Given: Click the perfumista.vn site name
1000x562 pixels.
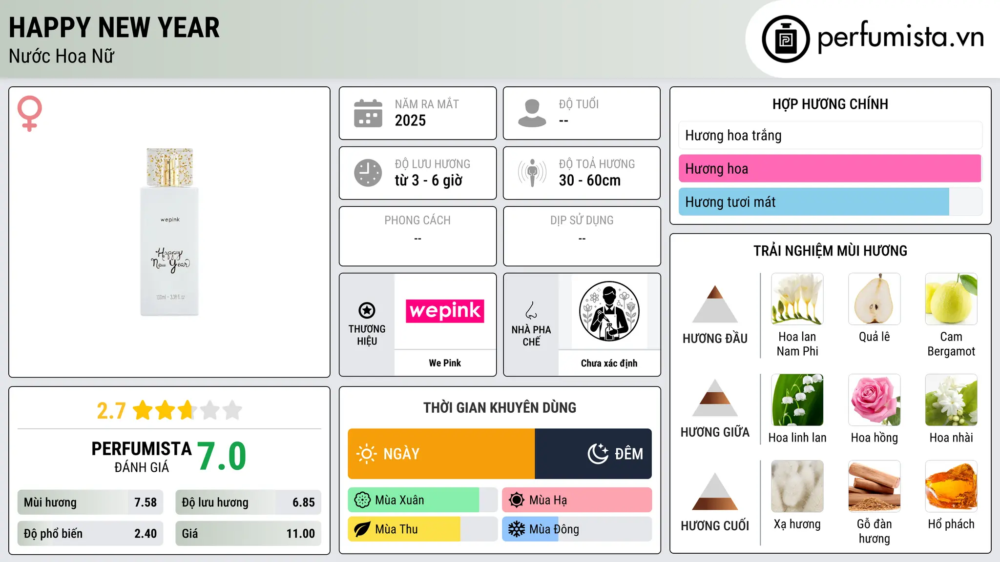Looking at the screenshot, I should 901,37.
